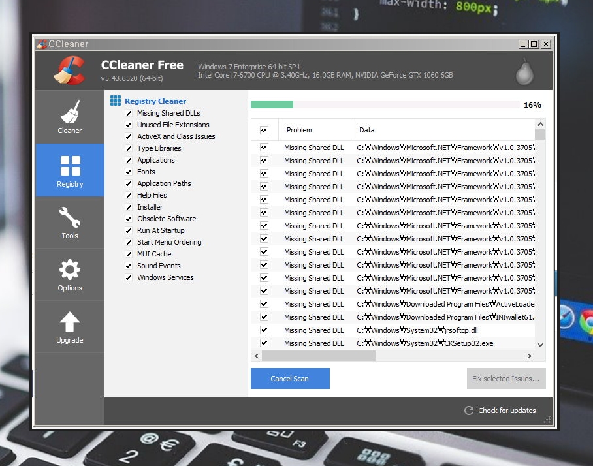
Task: Open the Tools wrench section
Action: coord(70,222)
